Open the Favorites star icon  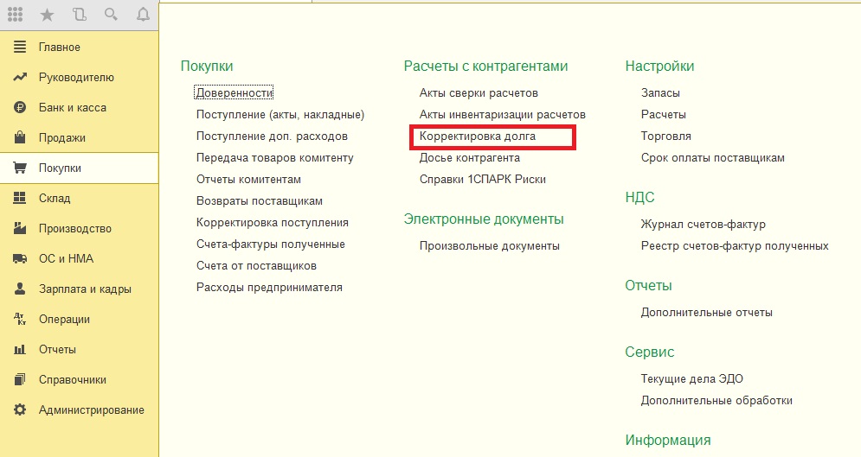(x=48, y=15)
